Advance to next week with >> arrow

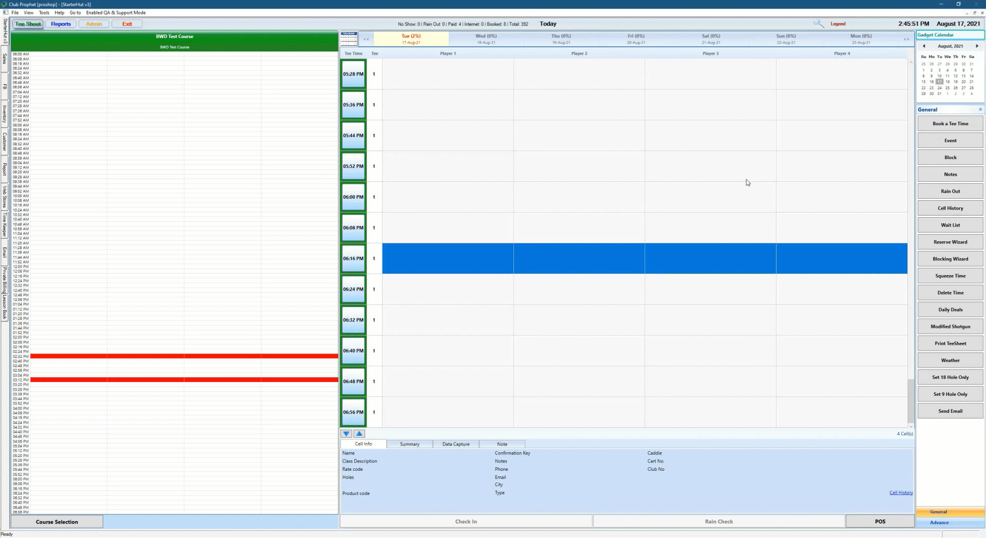pos(906,39)
